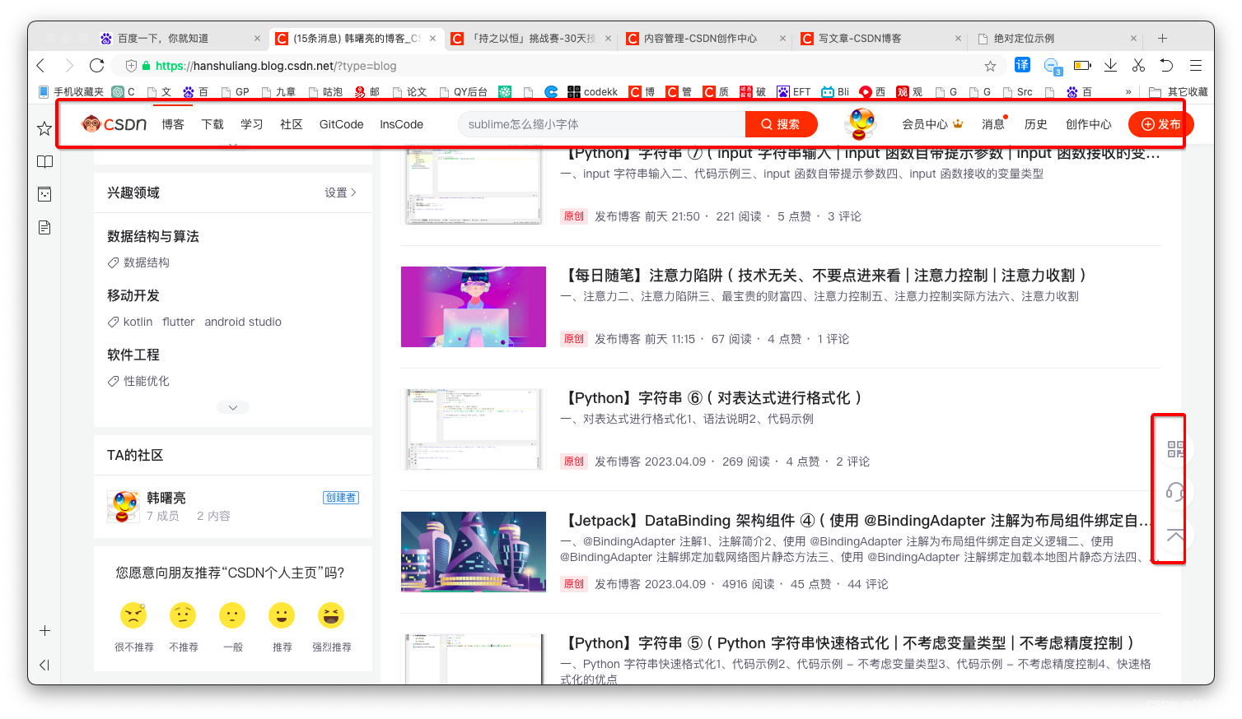This screenshot has width=1242, height=719.
Task: Open 历史 in CSDN header
Action: (x=1036, y=124)
